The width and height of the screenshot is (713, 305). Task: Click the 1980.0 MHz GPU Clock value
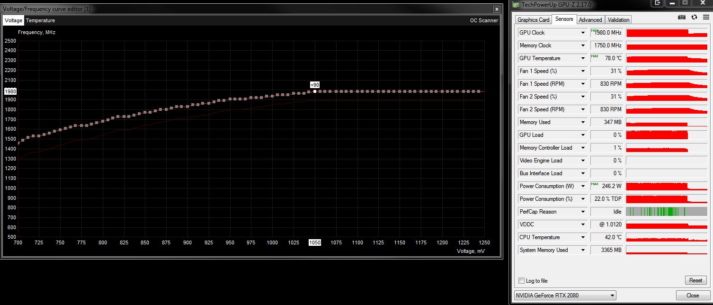click(x=606, y=33)
